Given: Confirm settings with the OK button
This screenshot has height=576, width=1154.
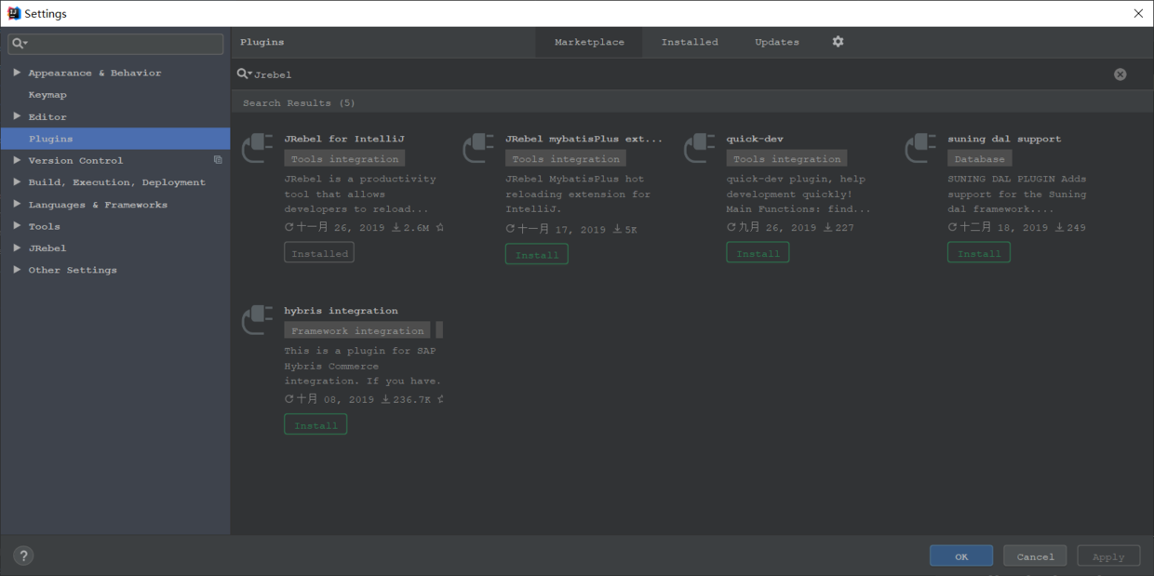Looking at the screenshot, I should (961, 556).
